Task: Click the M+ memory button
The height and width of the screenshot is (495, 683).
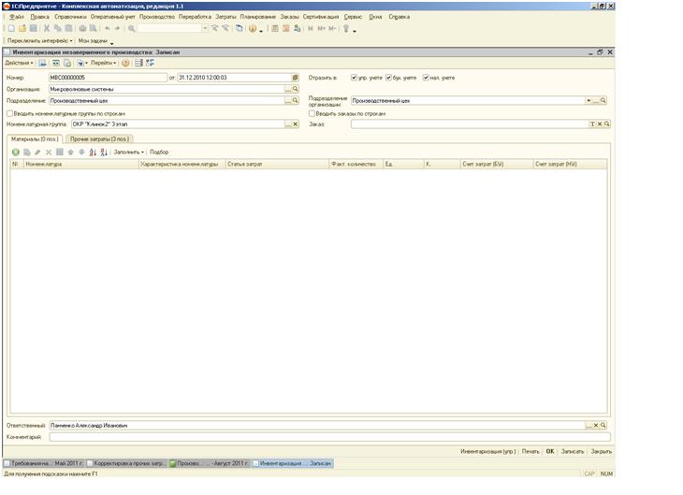Action: [x=322, y=28]
